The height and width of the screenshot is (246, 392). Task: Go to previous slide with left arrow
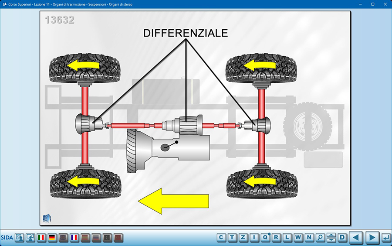point(356,238)
